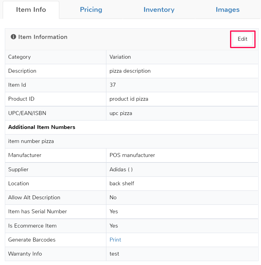
Task: Click the Category value 'Variation'
Action: click(x=120, y=57)
